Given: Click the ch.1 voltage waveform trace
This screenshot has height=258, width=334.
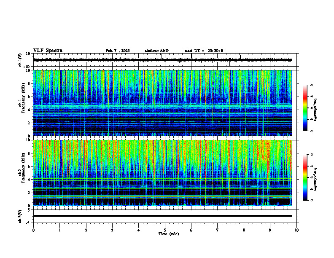Looking at the screenshot, I should tap(163, 60).
